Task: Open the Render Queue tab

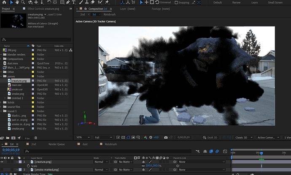Action: tap(57, 144)
